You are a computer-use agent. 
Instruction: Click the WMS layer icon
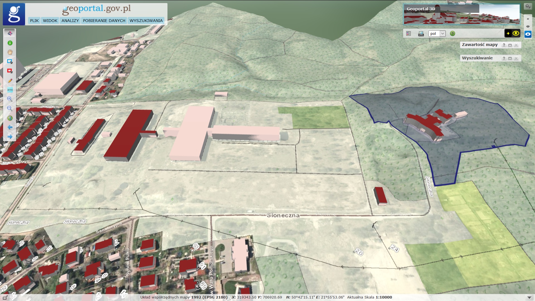click(421, 34)
